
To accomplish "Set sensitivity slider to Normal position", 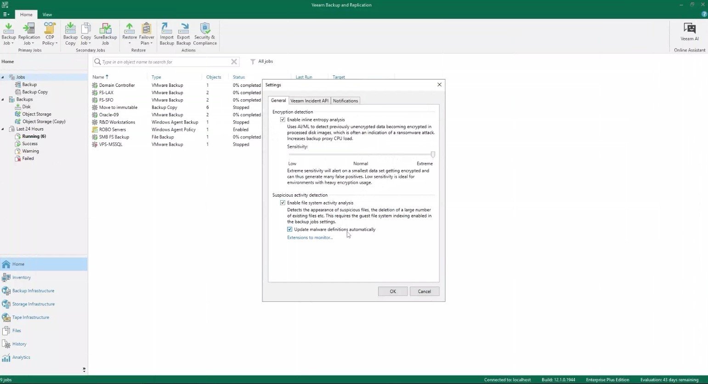I will tap(361, 155).
